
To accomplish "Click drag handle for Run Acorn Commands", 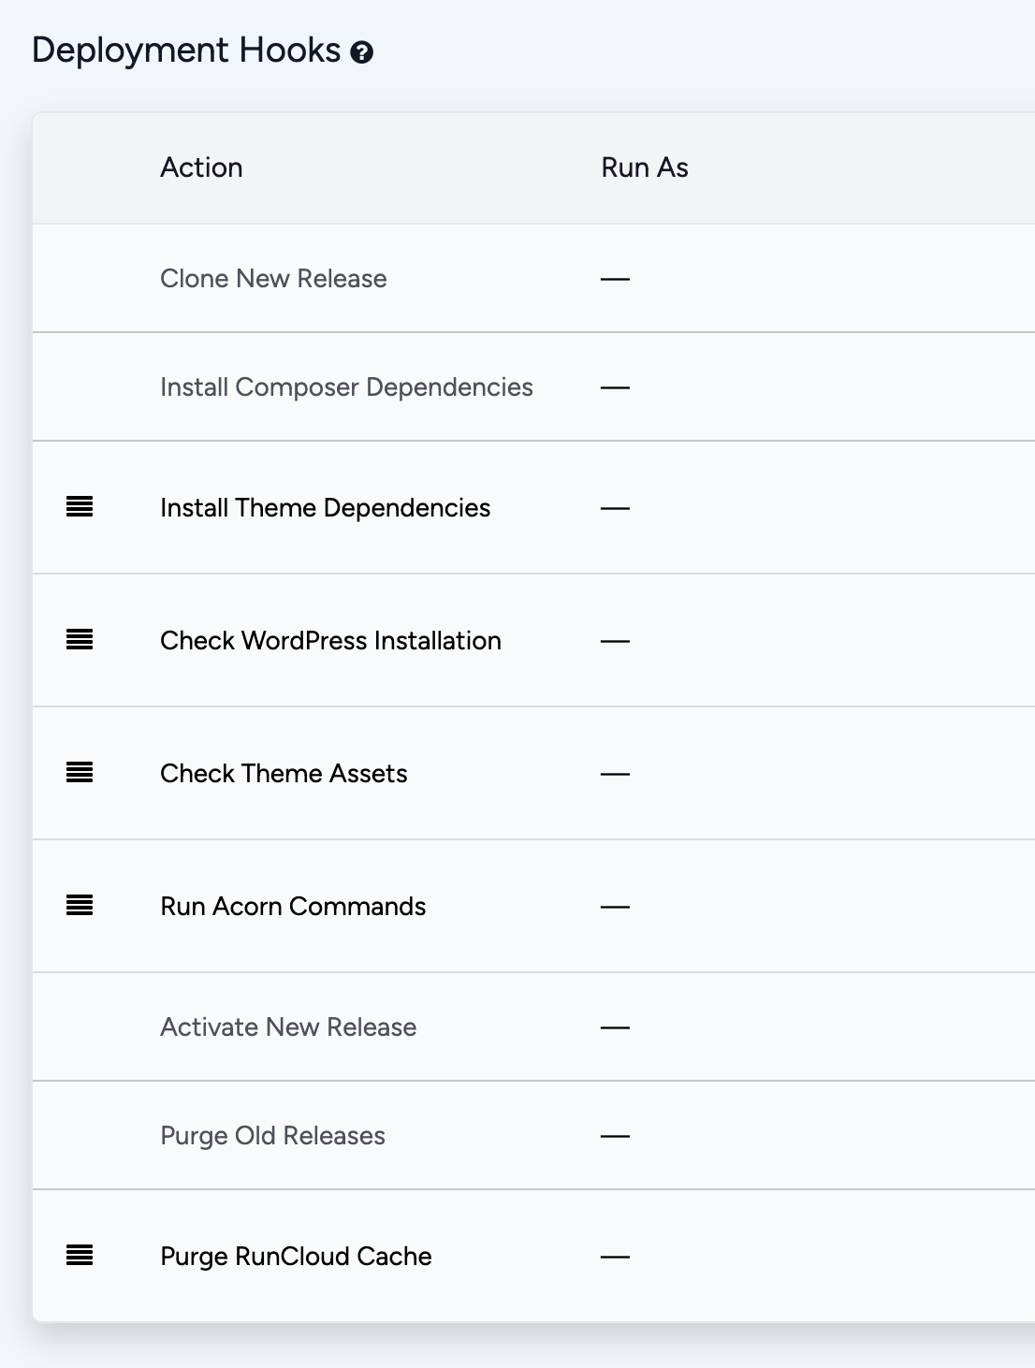I will pyautogui.click(x=80, y=906).
